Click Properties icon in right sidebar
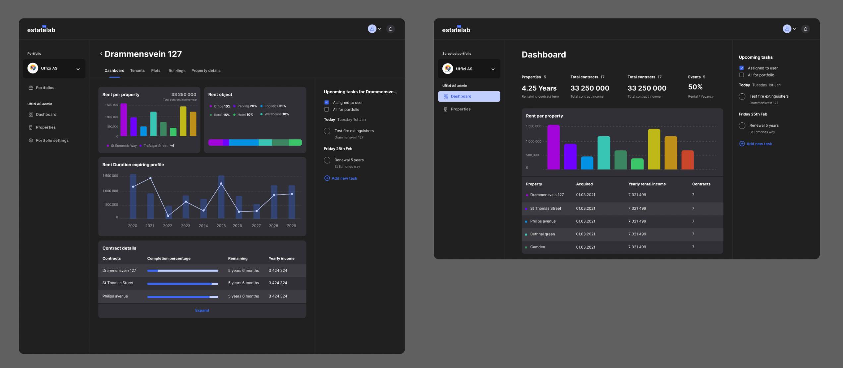This screenshot has width=843, height=368. click(x=446, y=109)
